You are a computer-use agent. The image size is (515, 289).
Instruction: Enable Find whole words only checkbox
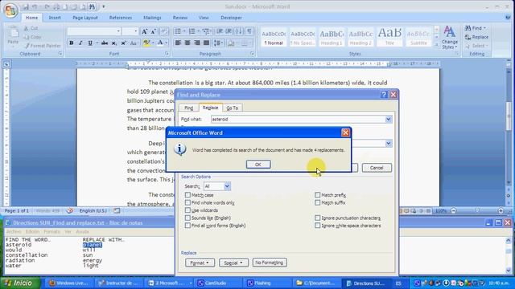coord(187,203)
